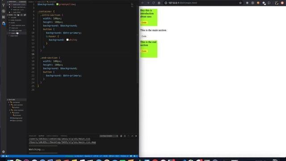Toggle output scroll lock icon
Image resolution: width=286 pixels, height=161 pixels.
tap(125, 136)
